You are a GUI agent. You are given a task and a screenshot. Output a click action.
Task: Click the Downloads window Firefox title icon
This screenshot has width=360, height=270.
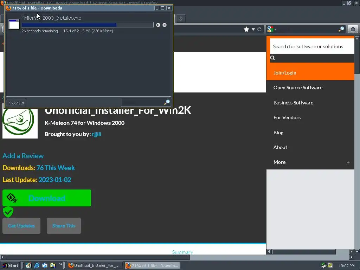point(8,8)
